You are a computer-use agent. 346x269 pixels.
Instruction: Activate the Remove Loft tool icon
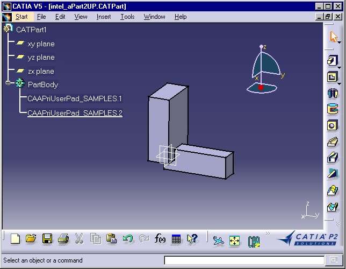[333, 207]
